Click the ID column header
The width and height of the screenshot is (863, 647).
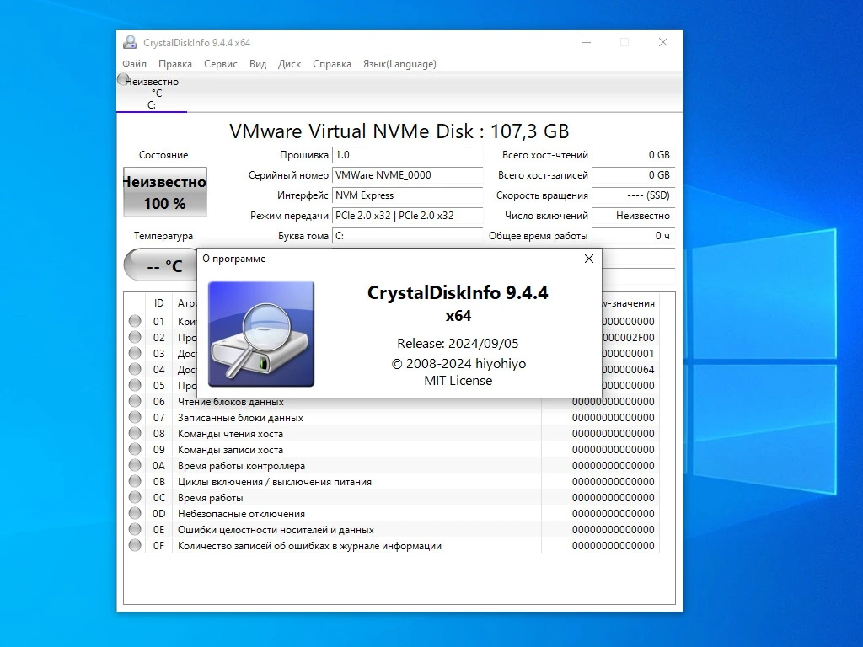click(159, 303)
